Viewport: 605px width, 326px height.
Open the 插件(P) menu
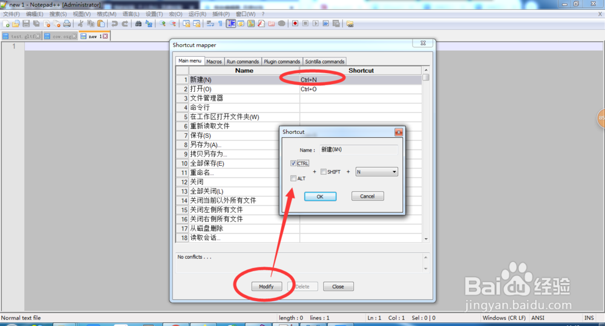pos(221,14)
